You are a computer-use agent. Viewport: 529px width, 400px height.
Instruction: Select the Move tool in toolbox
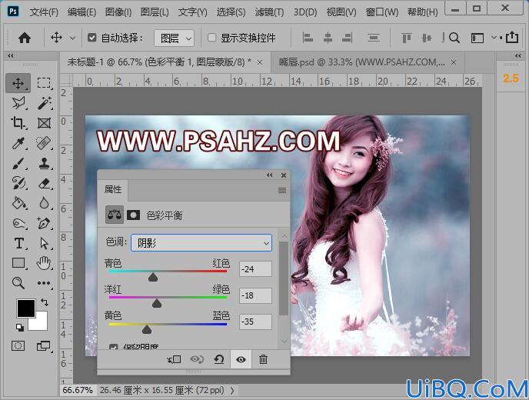tap(18, 83)
